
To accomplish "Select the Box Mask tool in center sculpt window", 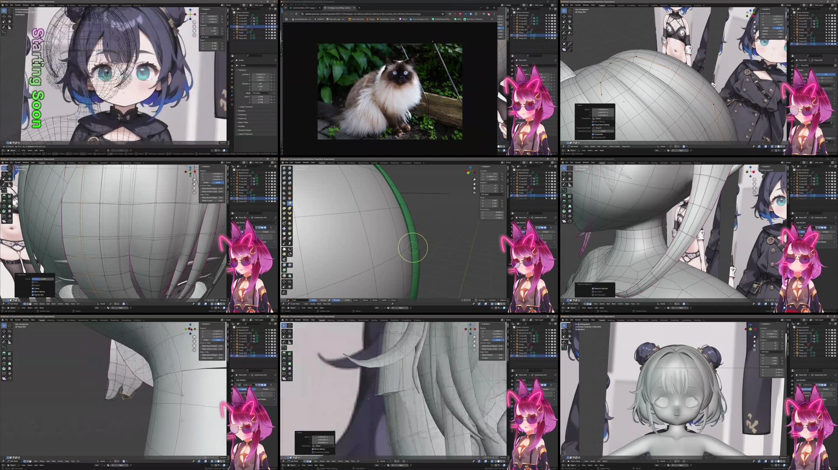I will click(x=284, y=249).
